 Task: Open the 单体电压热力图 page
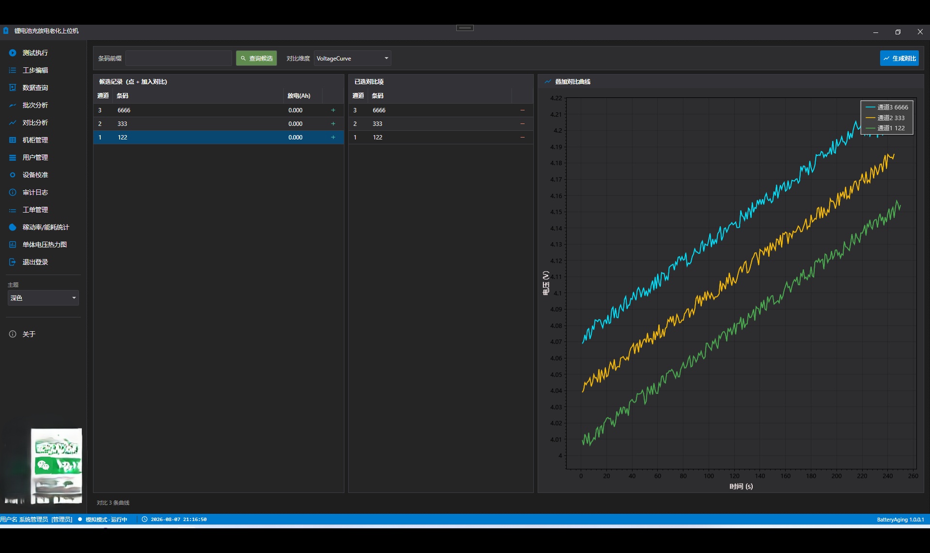45,245
